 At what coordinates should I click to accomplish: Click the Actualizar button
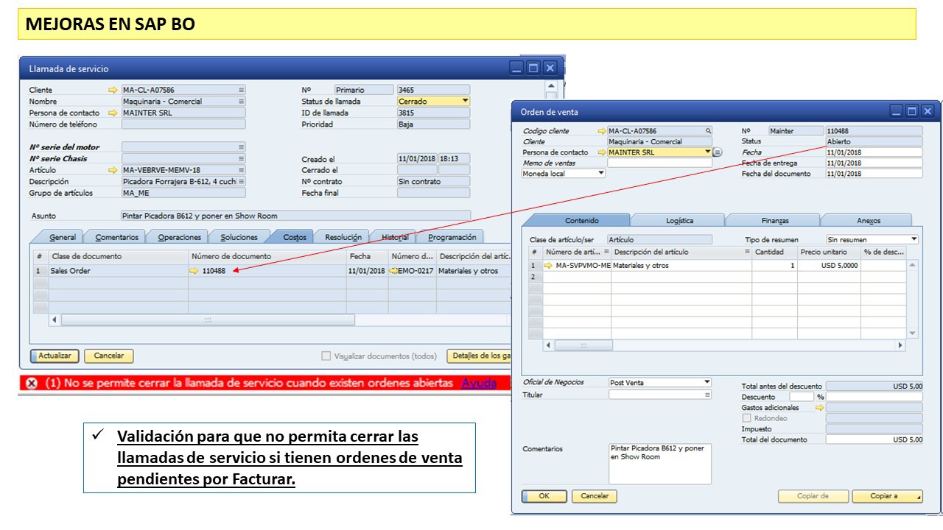click(x=55, y=356)
